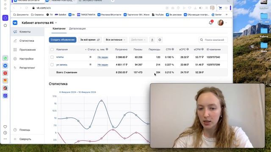This screenshot has height=152, width=271.
Task: Sort by the Кампания column arrow
Action: [x=86, y=50]
